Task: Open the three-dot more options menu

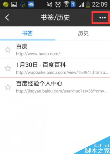Action: click(x=103, y=18)
